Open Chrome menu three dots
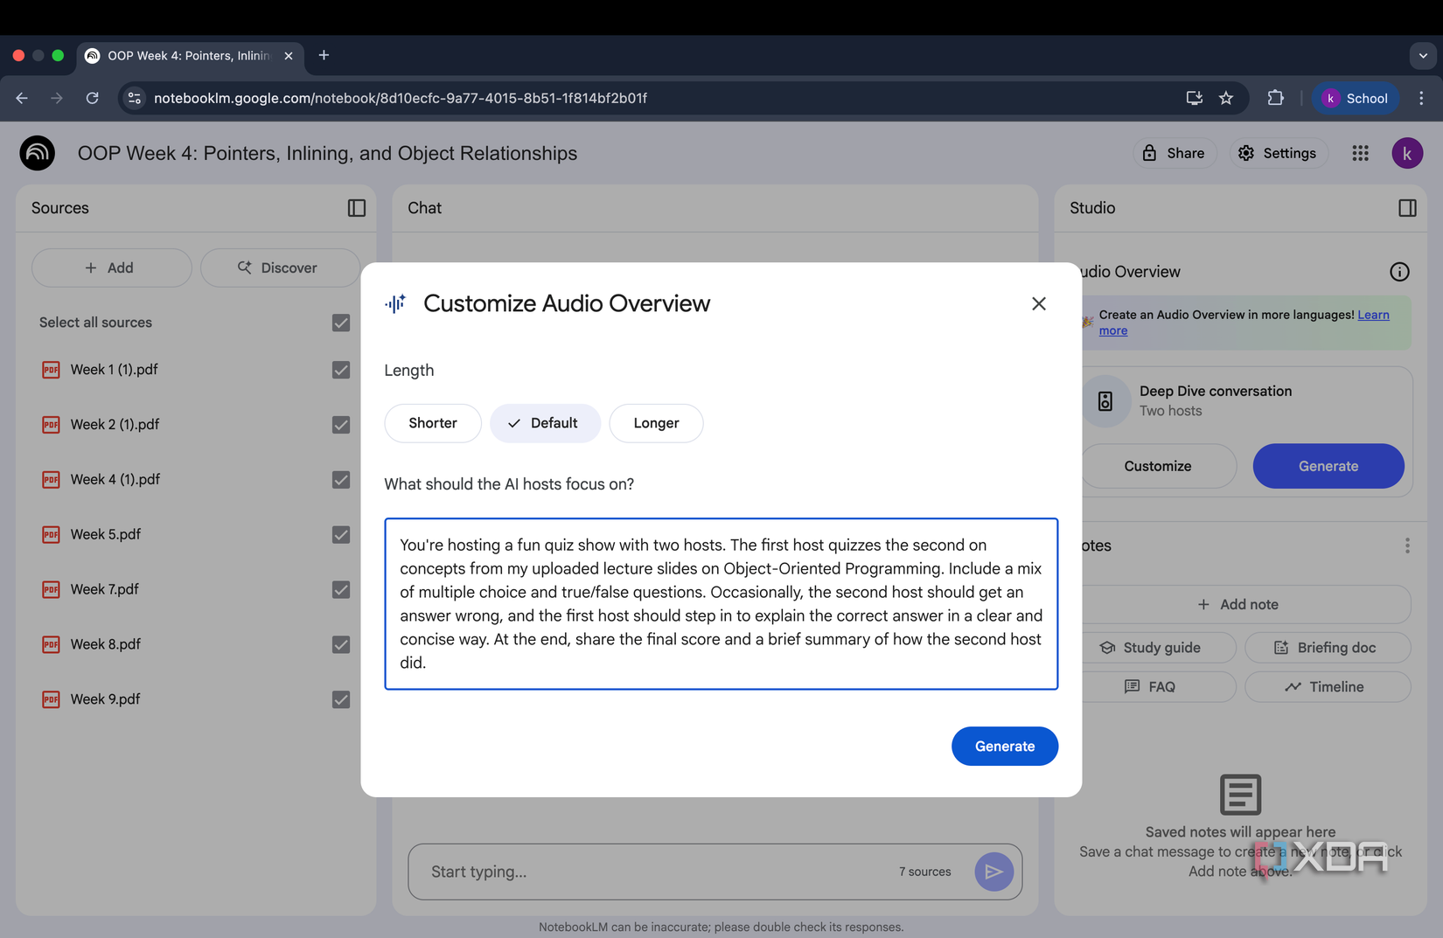Viewport: 1443px width, 938px height. pos(1421,98)
